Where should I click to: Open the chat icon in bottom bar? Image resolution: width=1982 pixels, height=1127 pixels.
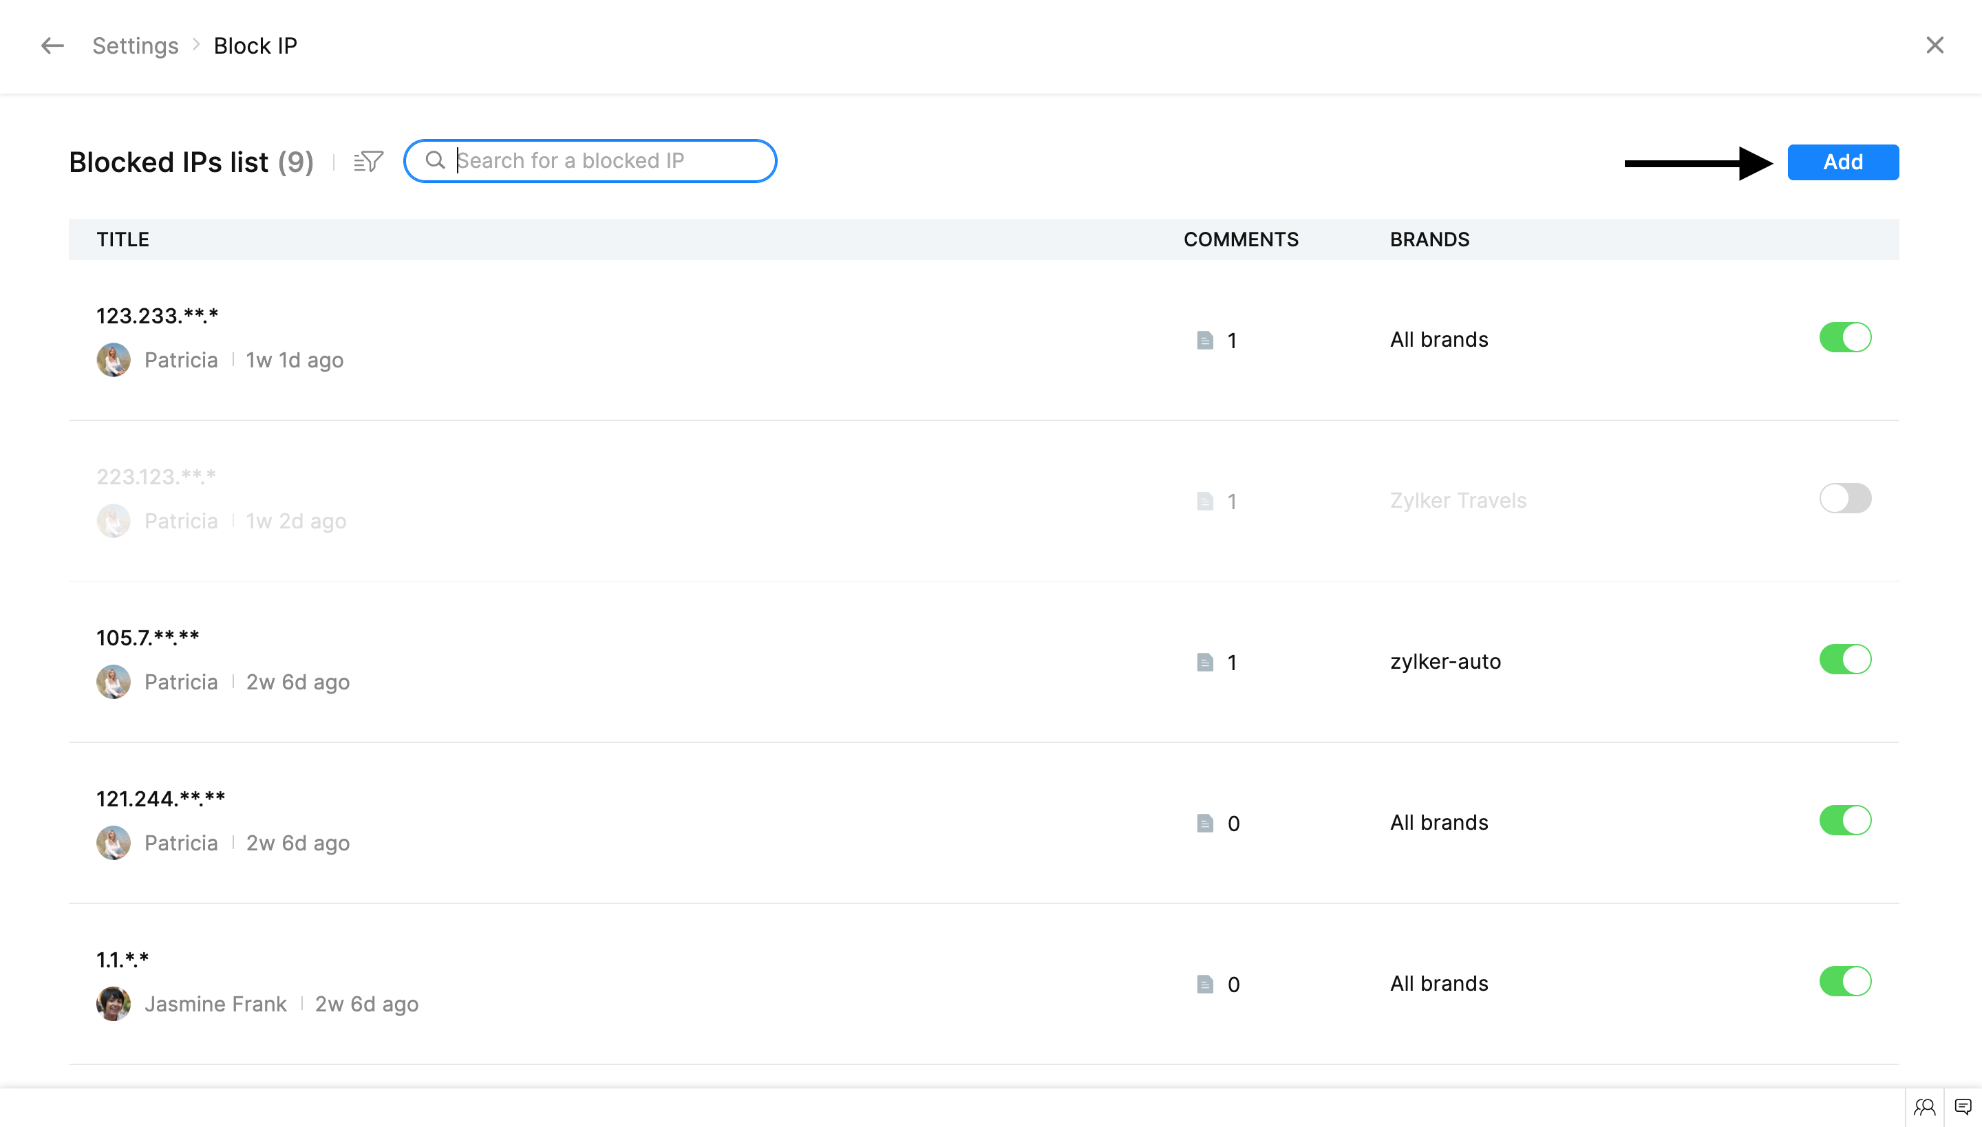point(1963,1107)
